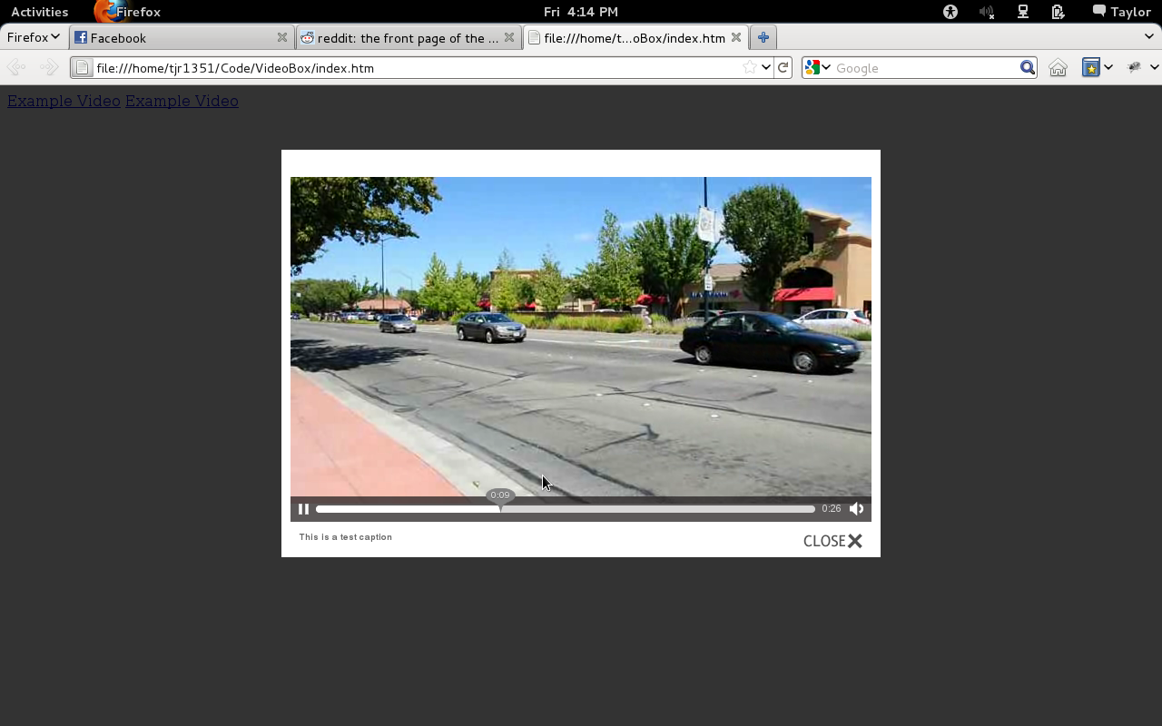Open the Firefox app menu in top bar
The height and width of the screenshot is (726, 1162).
tap(128, 12)
